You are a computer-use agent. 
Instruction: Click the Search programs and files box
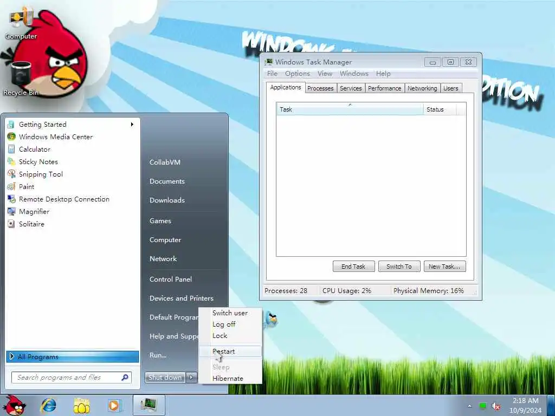[72, 378]
